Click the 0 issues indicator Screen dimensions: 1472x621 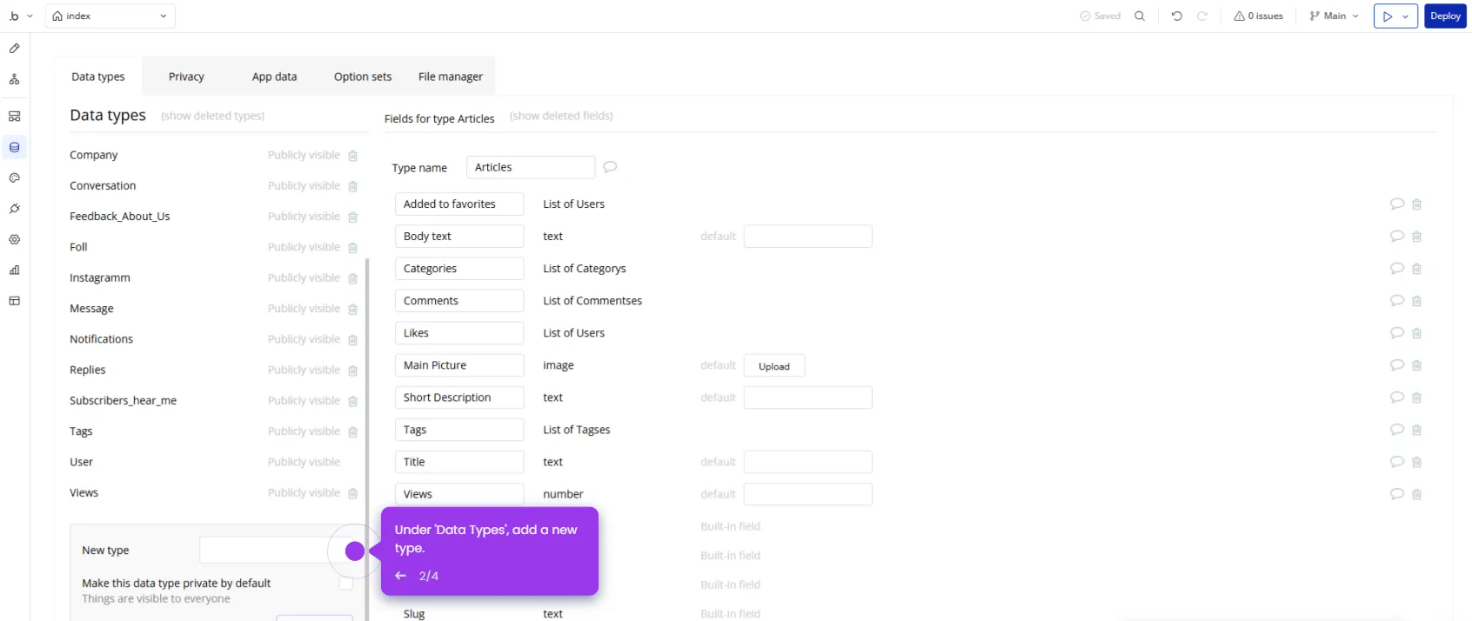pos(1259,16)
